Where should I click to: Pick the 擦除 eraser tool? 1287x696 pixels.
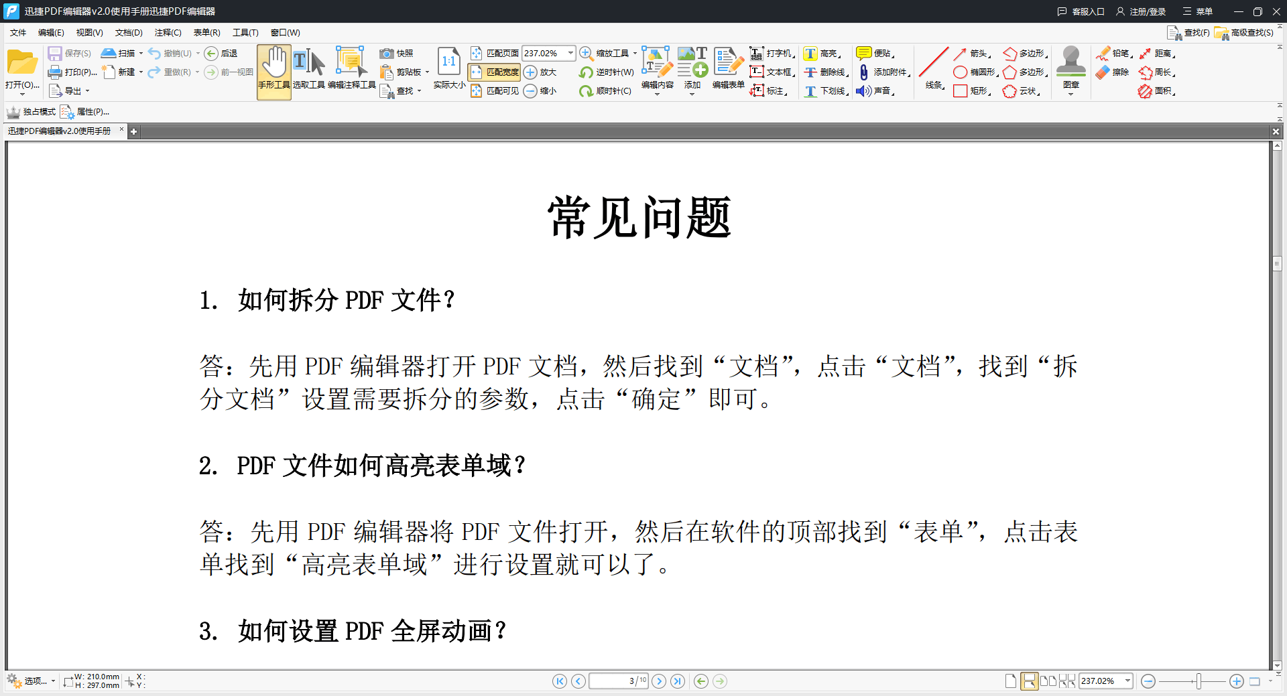[1113, 72]
